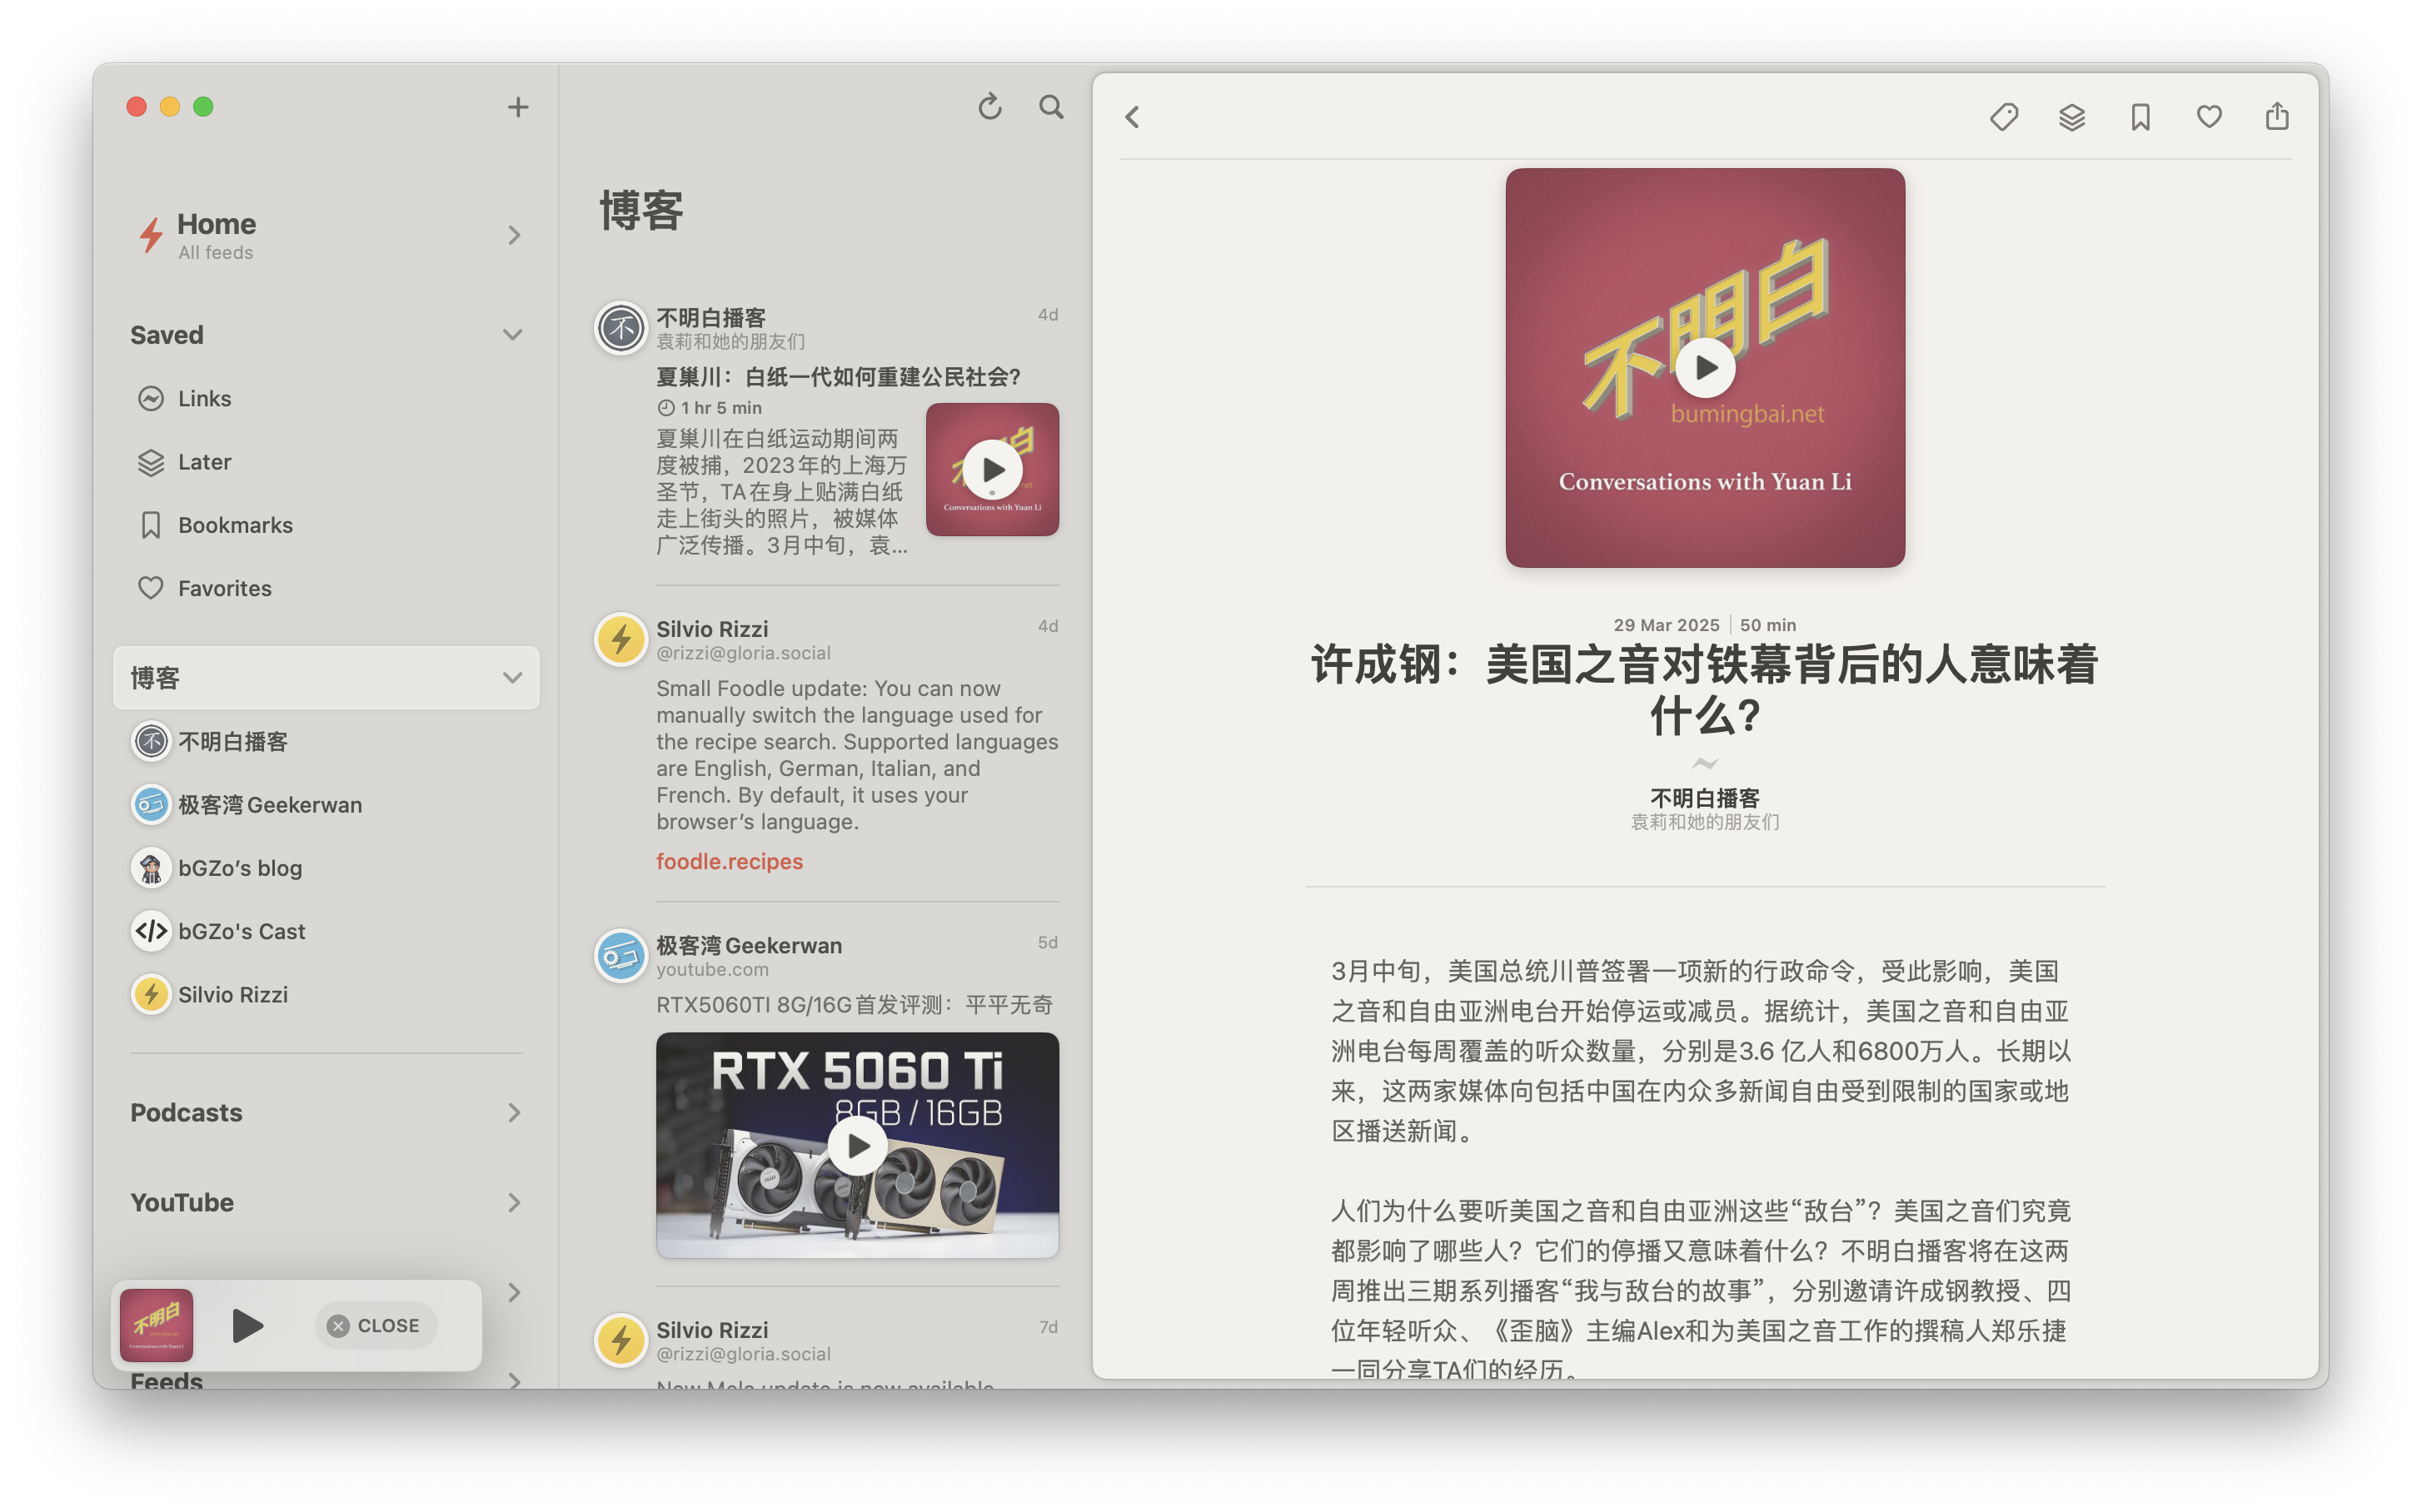Play the RTX 5060 Ti video thumbnail

point(857,1146)
